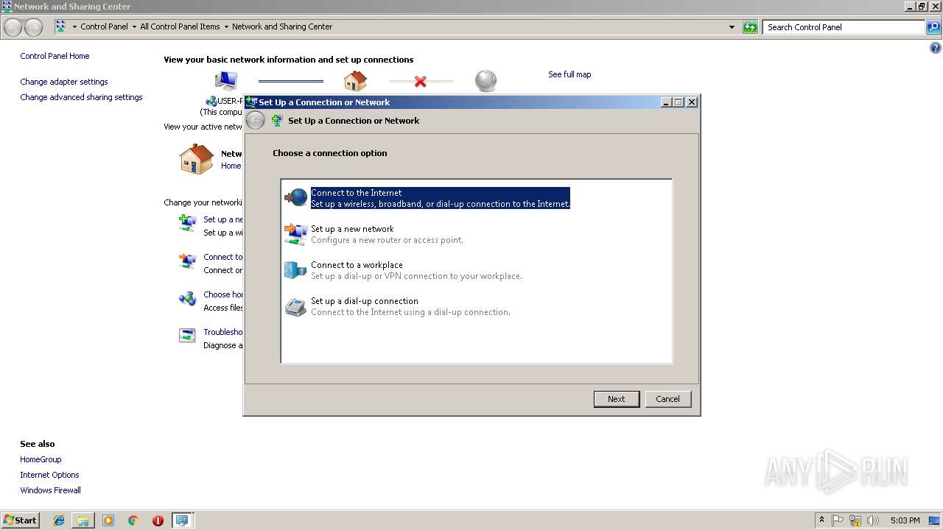Viewport: 943px width, 530px height.
Task: Open Windows Explorer folder in taskbar
Action: 83,520
